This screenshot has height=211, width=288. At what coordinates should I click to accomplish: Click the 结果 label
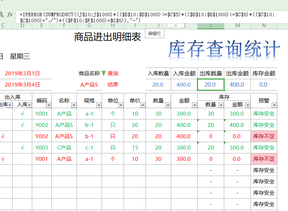(113, 85)
